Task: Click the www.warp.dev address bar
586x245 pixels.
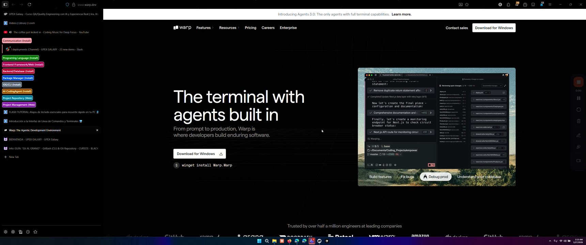Action: coord(87,5)
